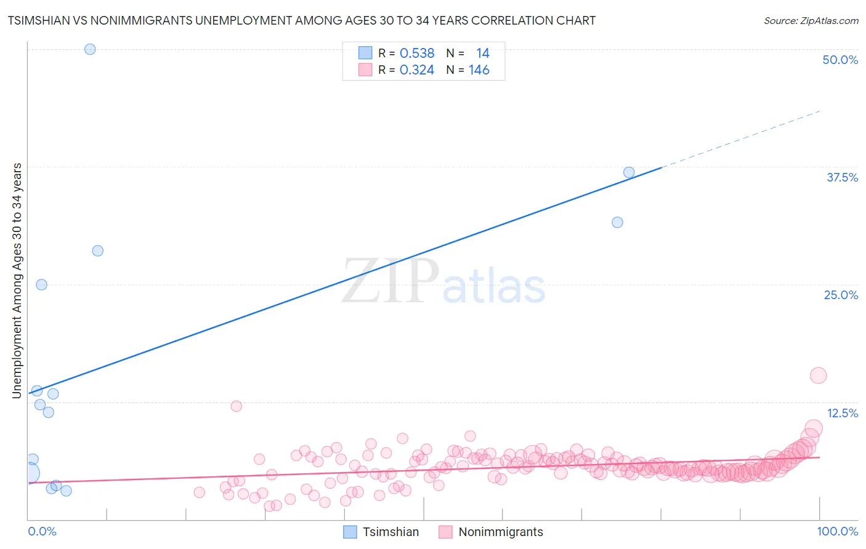Select the large pink point near 15% on right
Viewport: 866px width, 549px height.
(x=818, y=375)
